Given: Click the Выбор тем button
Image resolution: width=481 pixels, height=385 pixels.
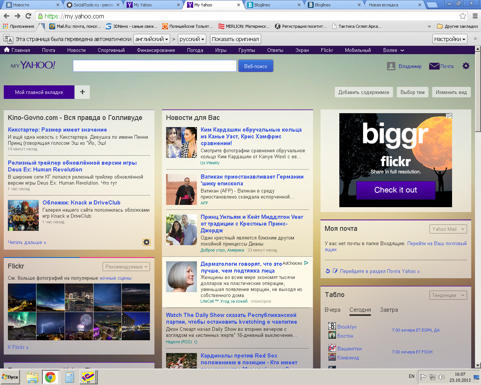Looking at the screenshot, I should click(x=412, y=92).
